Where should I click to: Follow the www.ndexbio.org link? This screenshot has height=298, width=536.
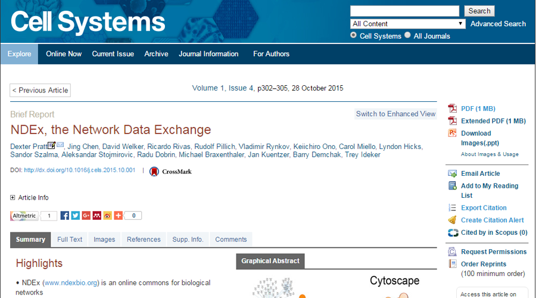(x=71, y=283)
